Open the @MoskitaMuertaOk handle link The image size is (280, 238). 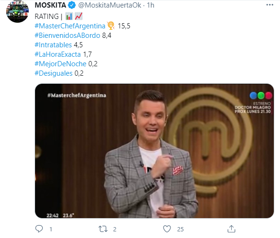coord(109,5)
